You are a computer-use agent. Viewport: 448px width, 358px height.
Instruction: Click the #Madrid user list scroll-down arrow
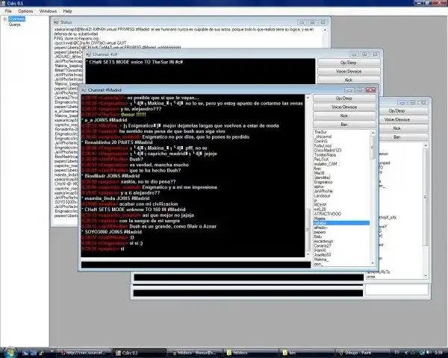(373, 263)
